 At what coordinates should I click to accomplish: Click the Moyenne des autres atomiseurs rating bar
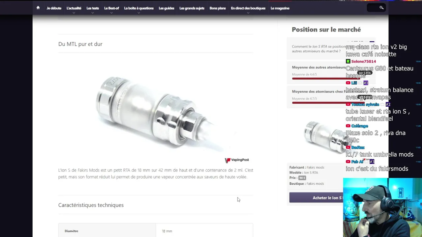[x=319, y=78]
